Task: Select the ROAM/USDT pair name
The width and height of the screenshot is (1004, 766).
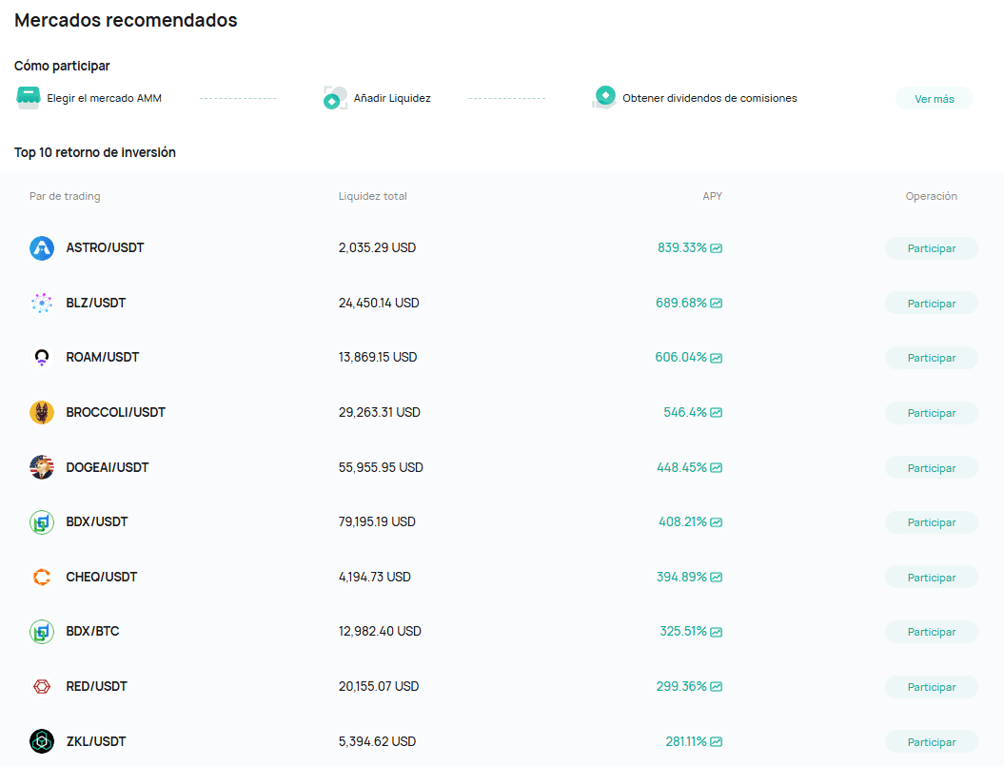Action: [103, 358]
